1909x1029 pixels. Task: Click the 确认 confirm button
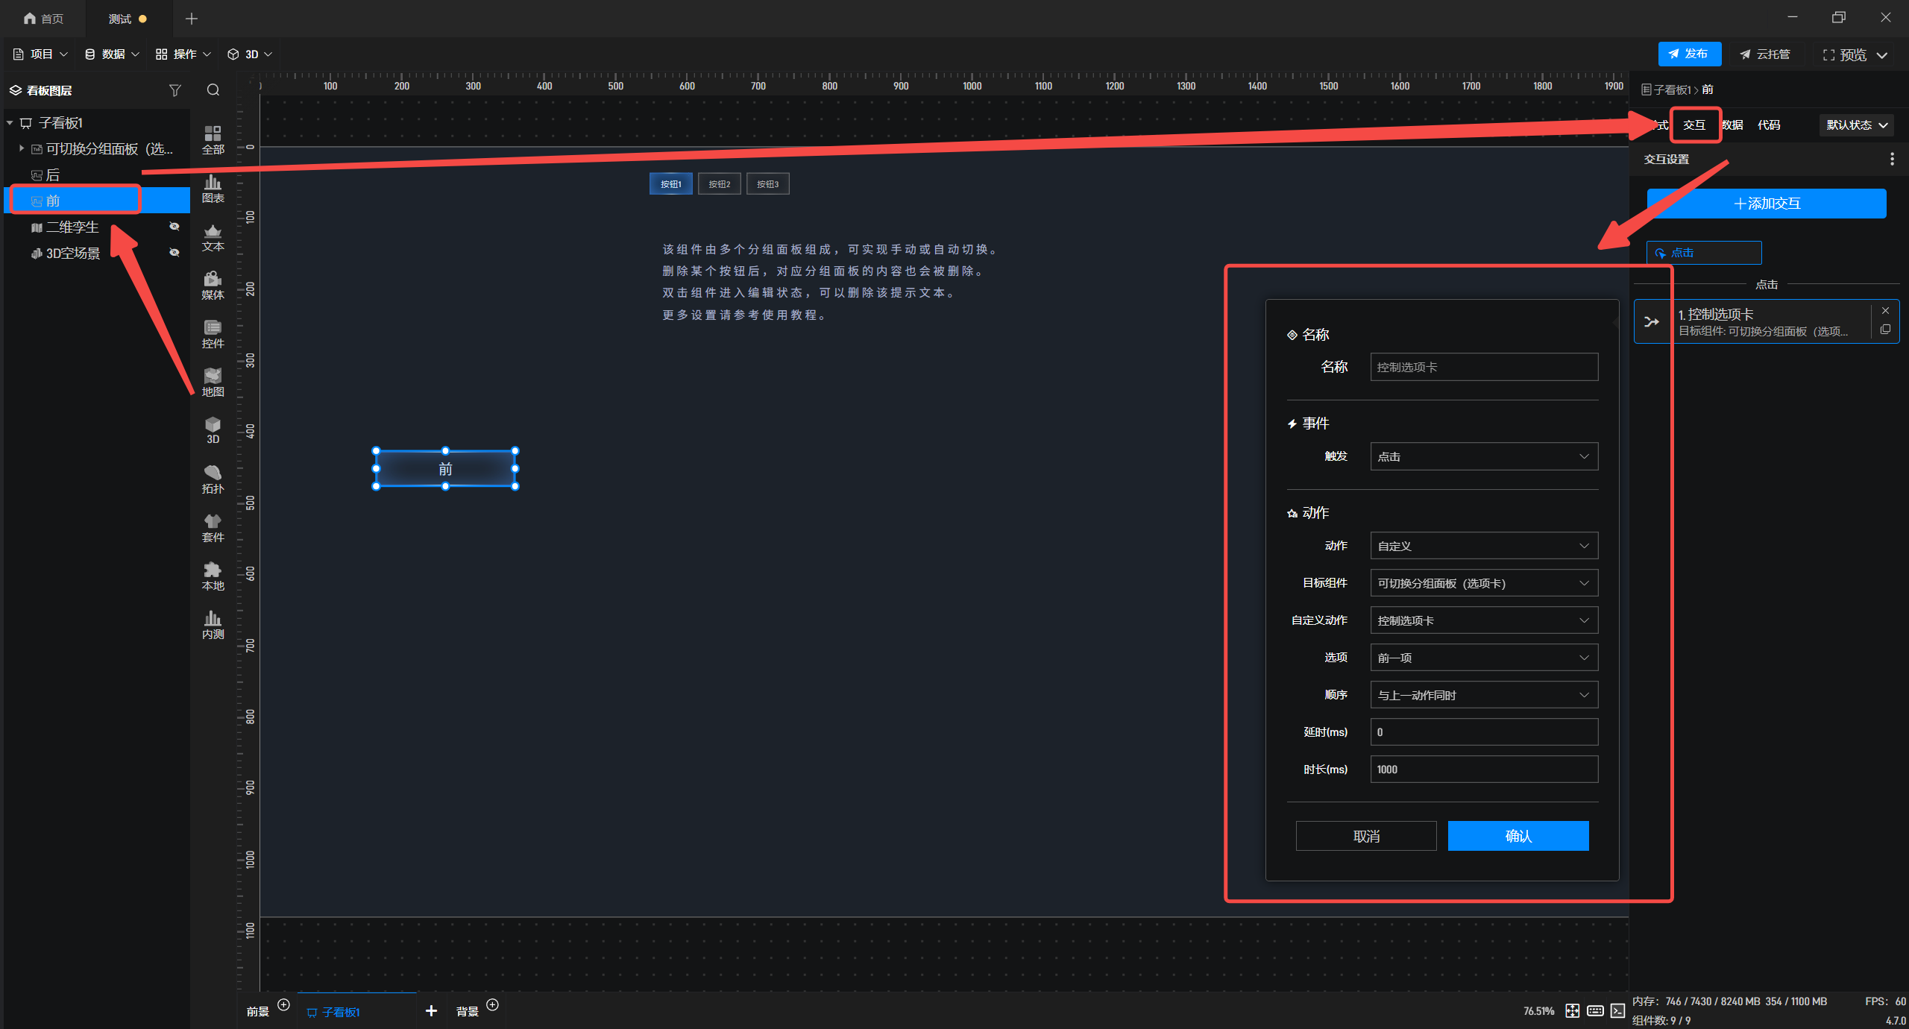click(x=1518, y=836)
